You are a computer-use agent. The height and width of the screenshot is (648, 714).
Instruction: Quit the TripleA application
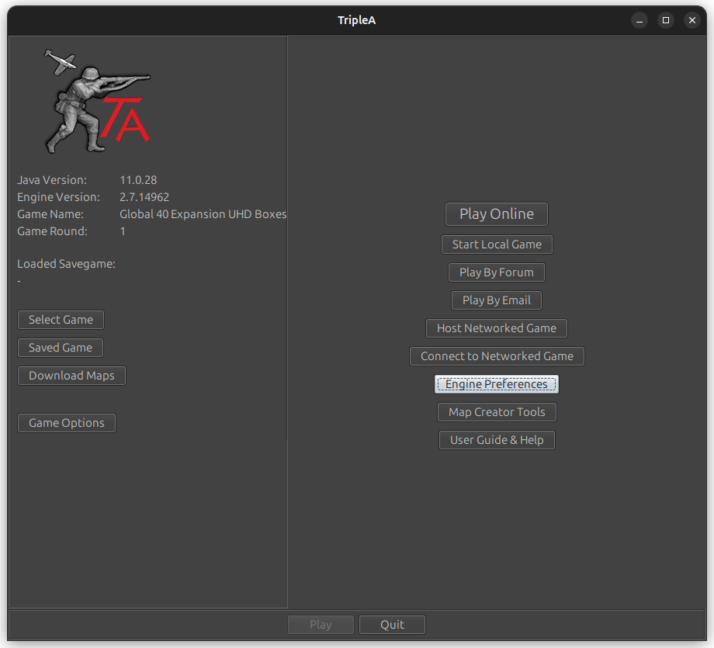click(x=392, y=624)
